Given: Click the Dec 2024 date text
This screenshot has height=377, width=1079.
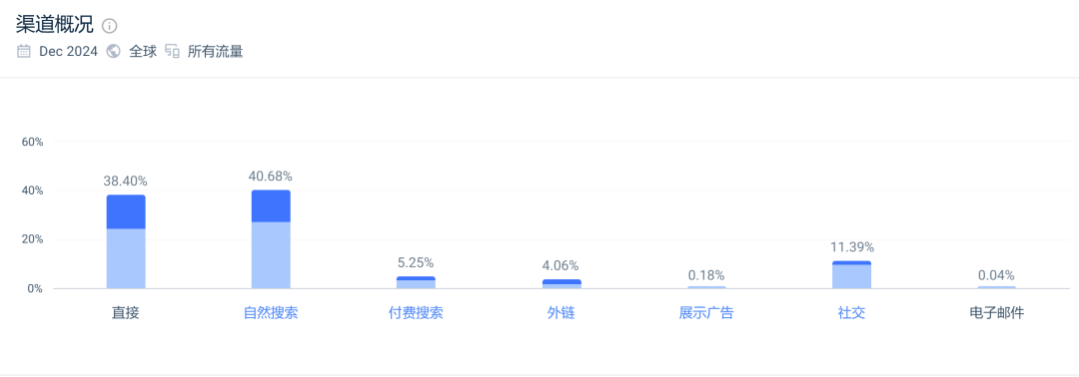Looking at the screenshot, I should tap(68, 52).
